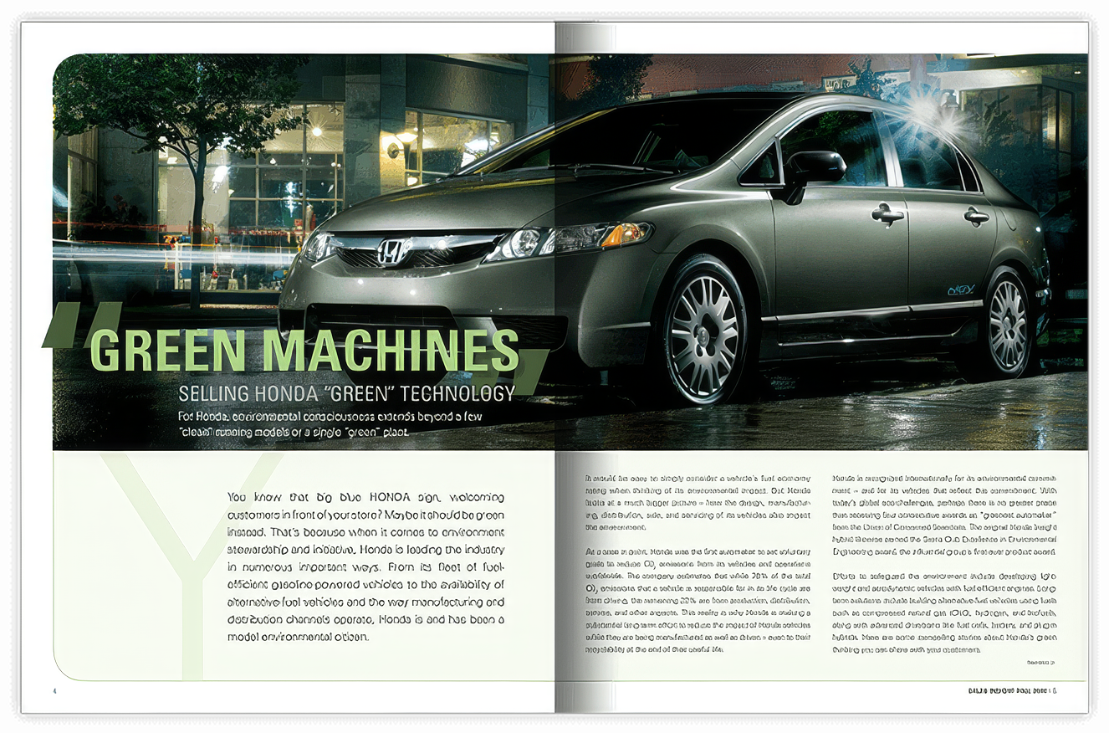Click the blue GX badge on the rear door
This screenshot has width=1109, height=733.
961,290
